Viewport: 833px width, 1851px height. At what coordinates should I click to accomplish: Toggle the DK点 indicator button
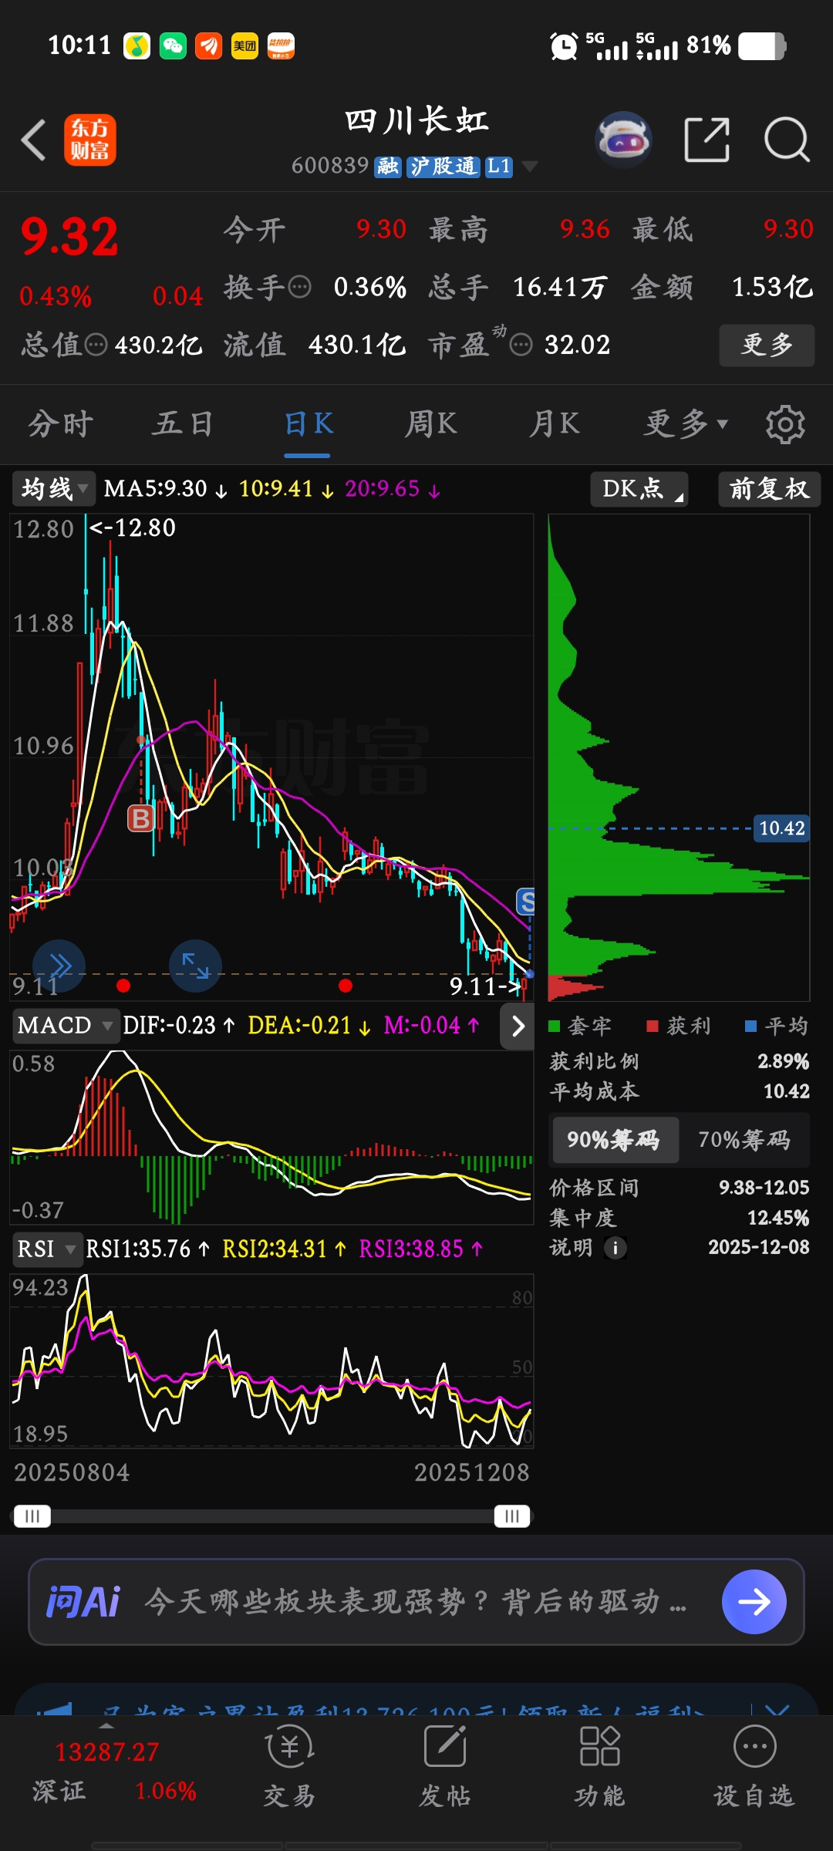coord(639,489)
